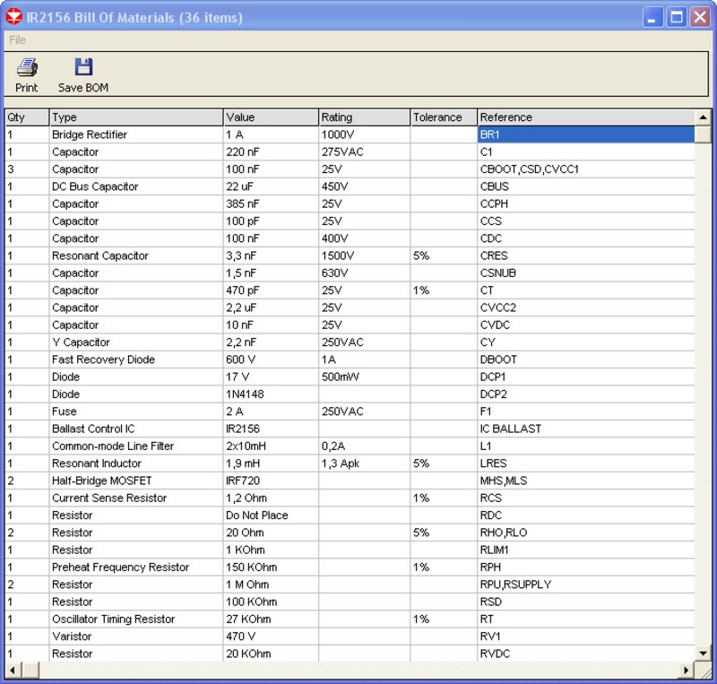Open the File menu

pyautogui.click(x=17, y=40)
